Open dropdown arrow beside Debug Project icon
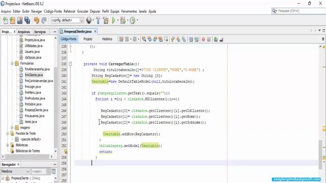 (x=128, y=20)
